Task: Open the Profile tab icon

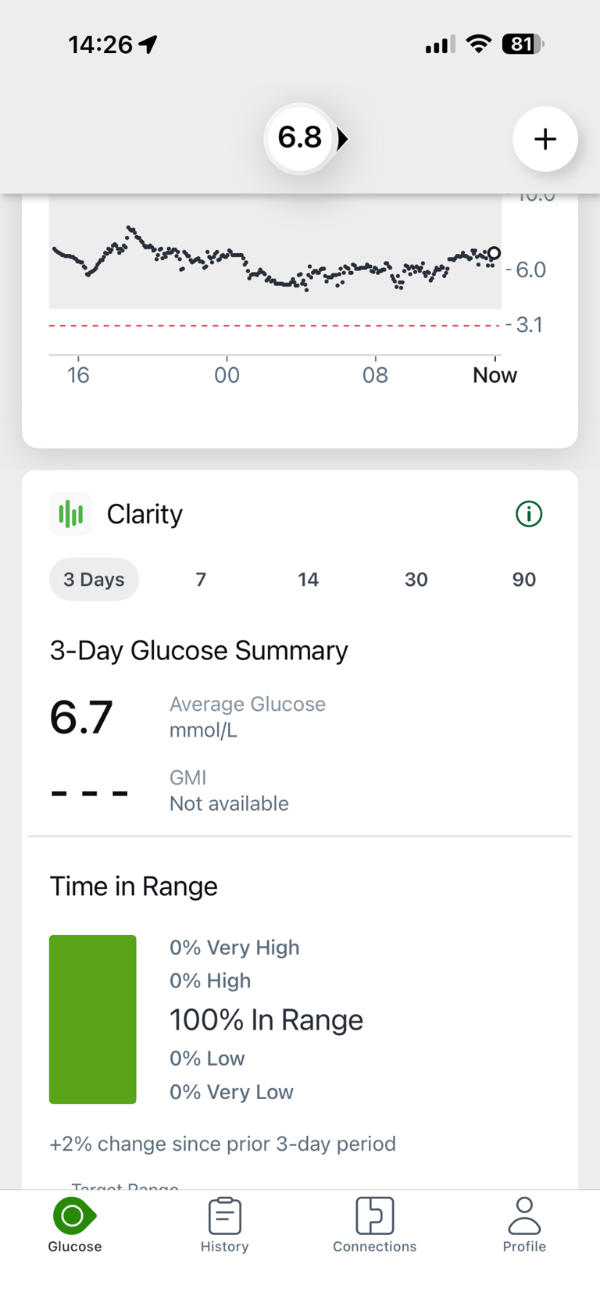Action: click(524, 1216)
